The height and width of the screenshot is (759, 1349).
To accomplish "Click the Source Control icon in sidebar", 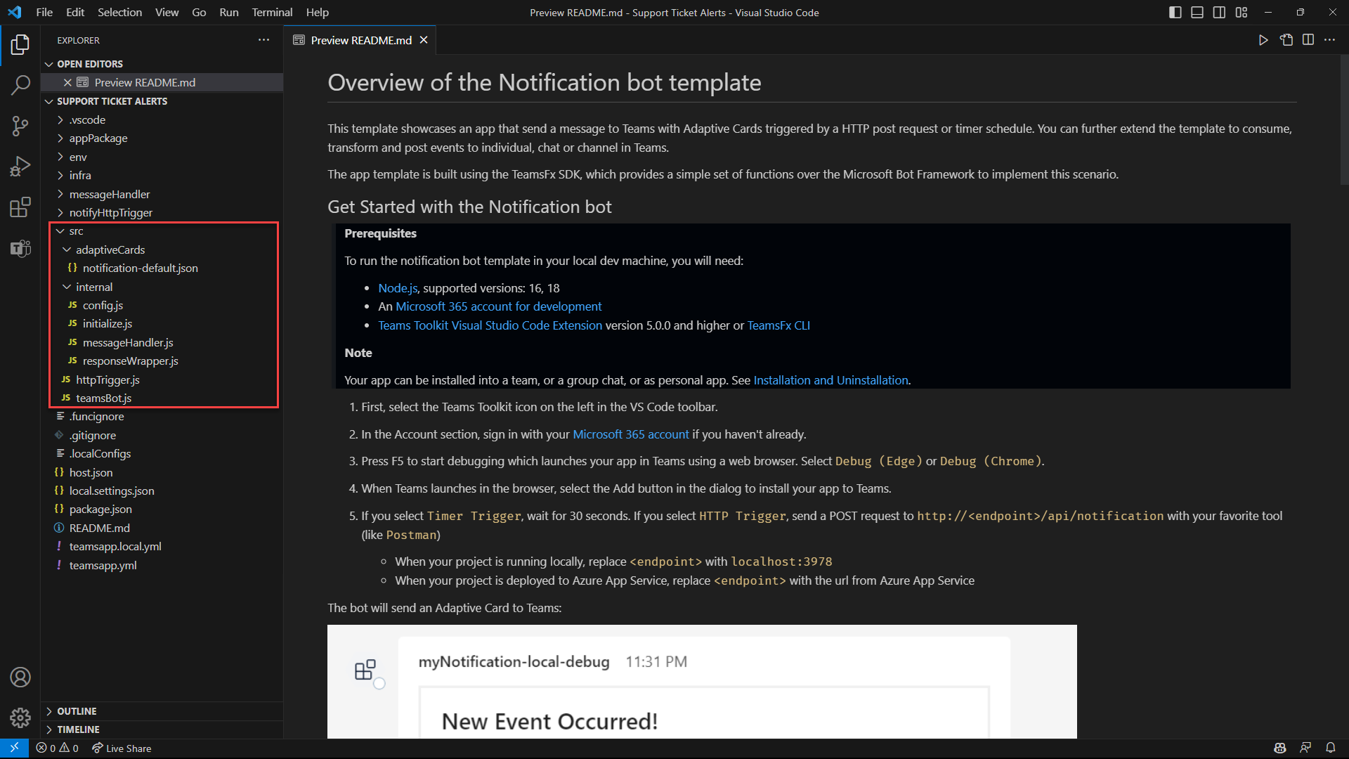I will 20,125.
